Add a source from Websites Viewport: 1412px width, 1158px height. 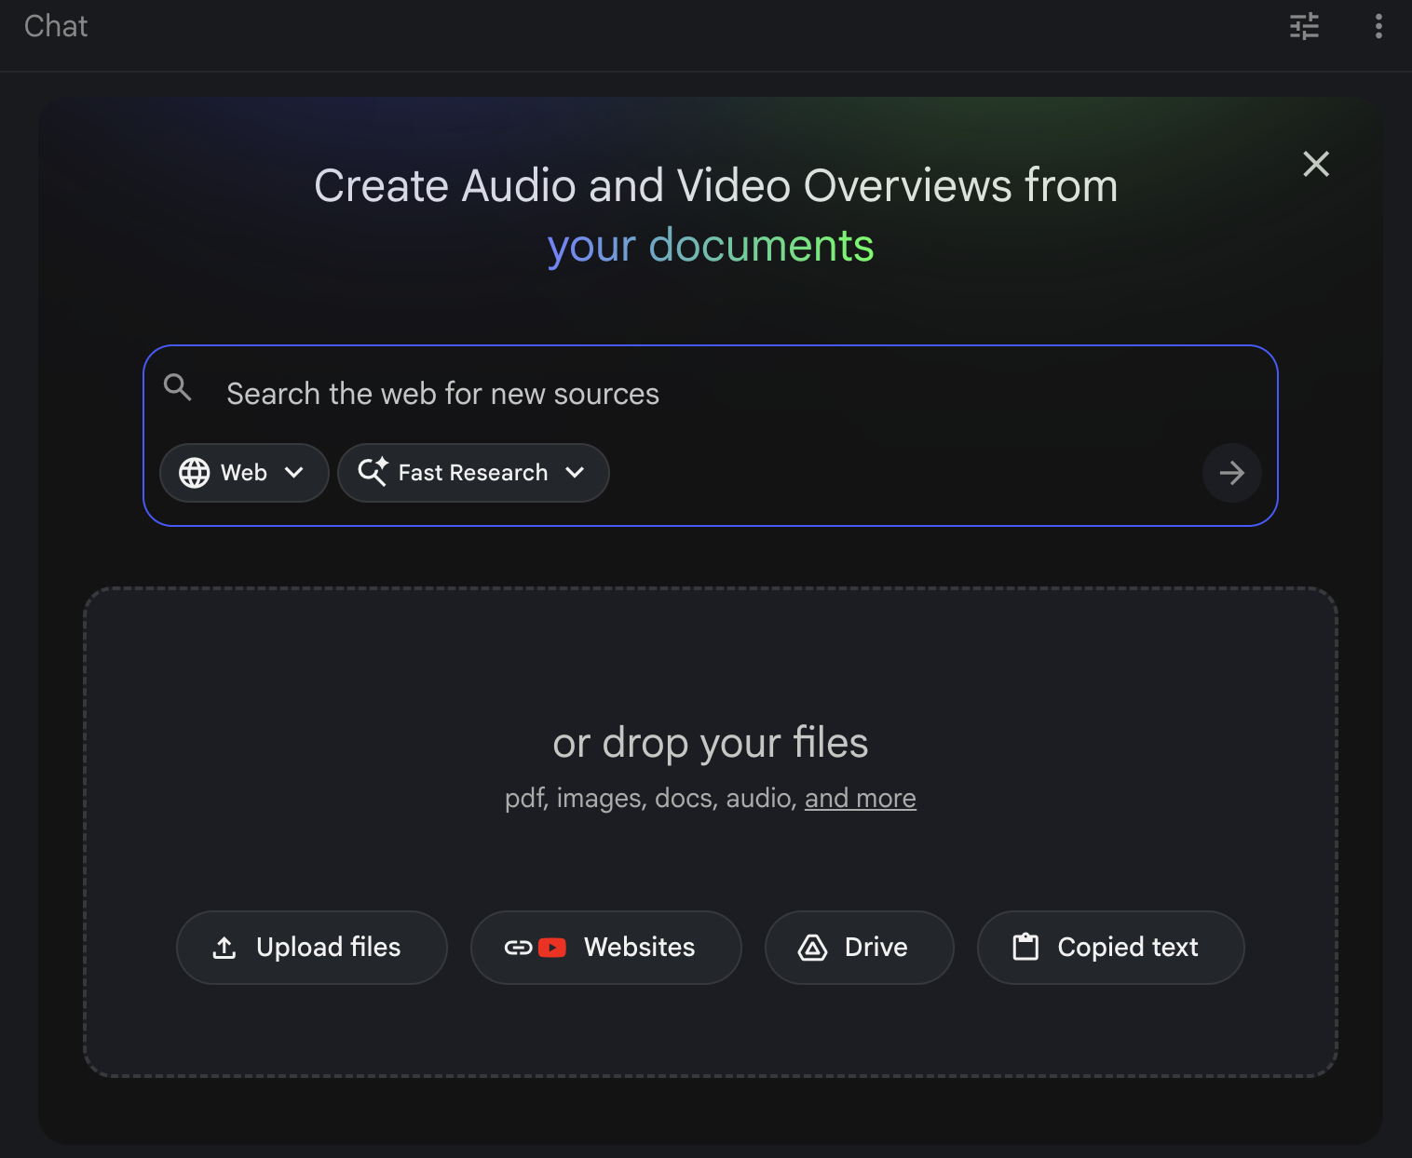[x=639, y=948]
